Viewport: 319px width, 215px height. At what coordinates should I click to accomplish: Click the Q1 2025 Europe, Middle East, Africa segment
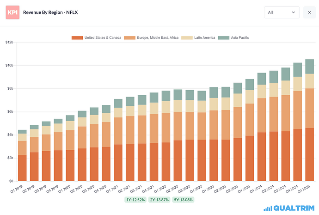click(309, 108)
